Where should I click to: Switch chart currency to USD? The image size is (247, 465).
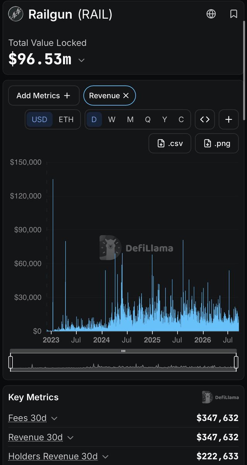click(39, 119)
